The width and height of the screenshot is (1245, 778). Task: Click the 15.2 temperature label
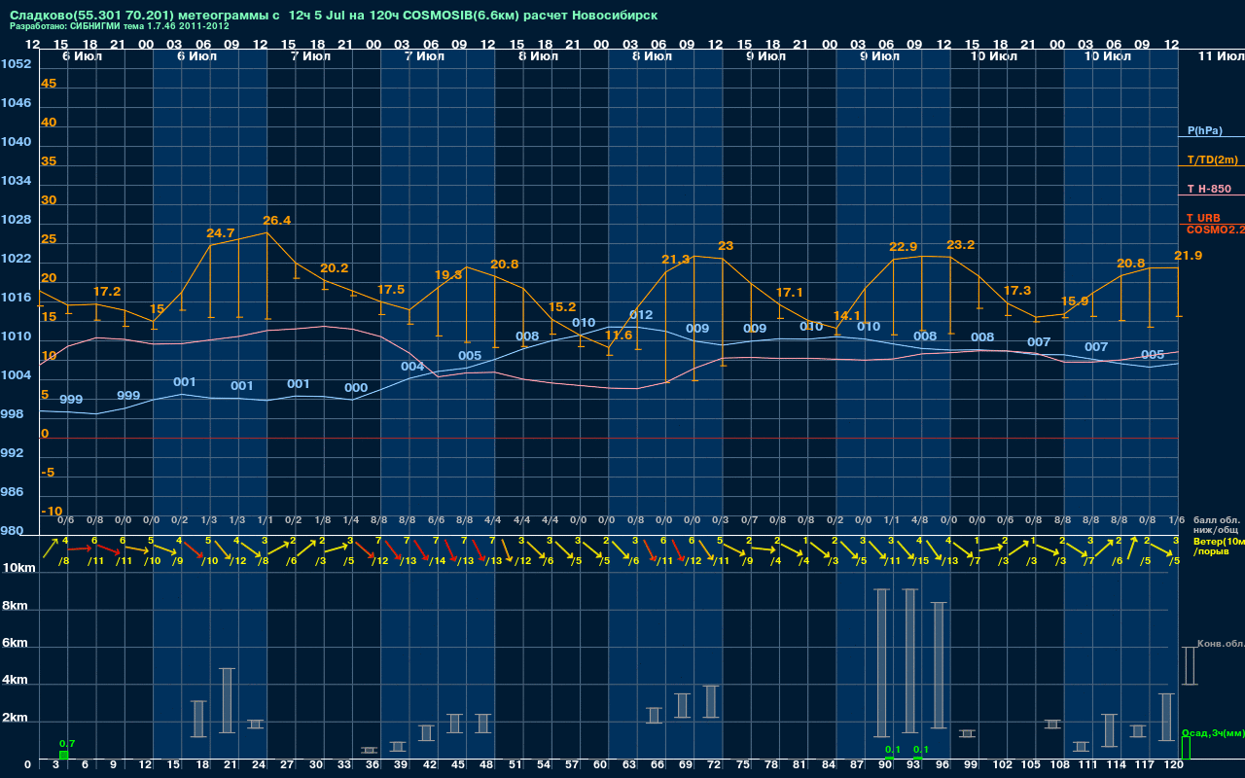pos(561,307)
